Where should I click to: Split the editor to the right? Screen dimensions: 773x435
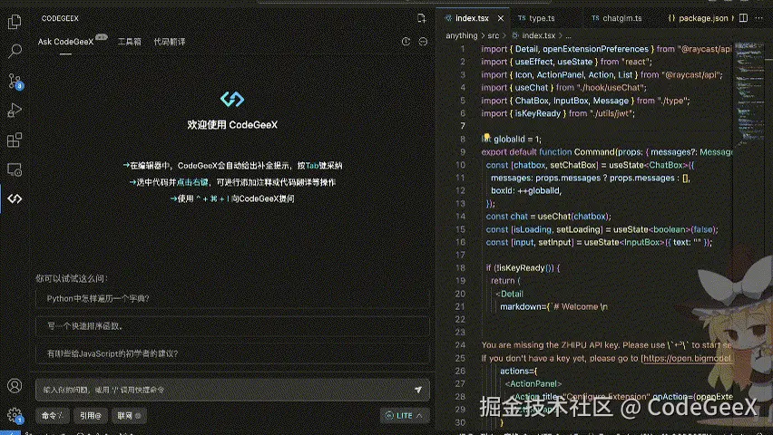click(x=743, y=18)
